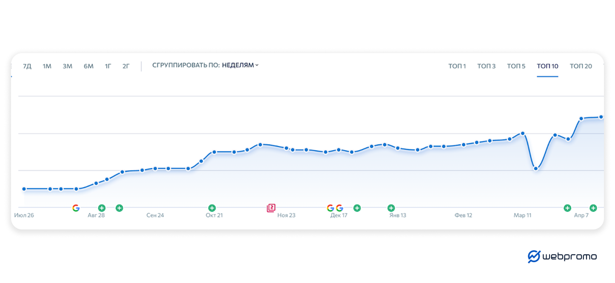Click the green plus marker above Янв 13
Screen dimensions: 615x283
[391, 208]
